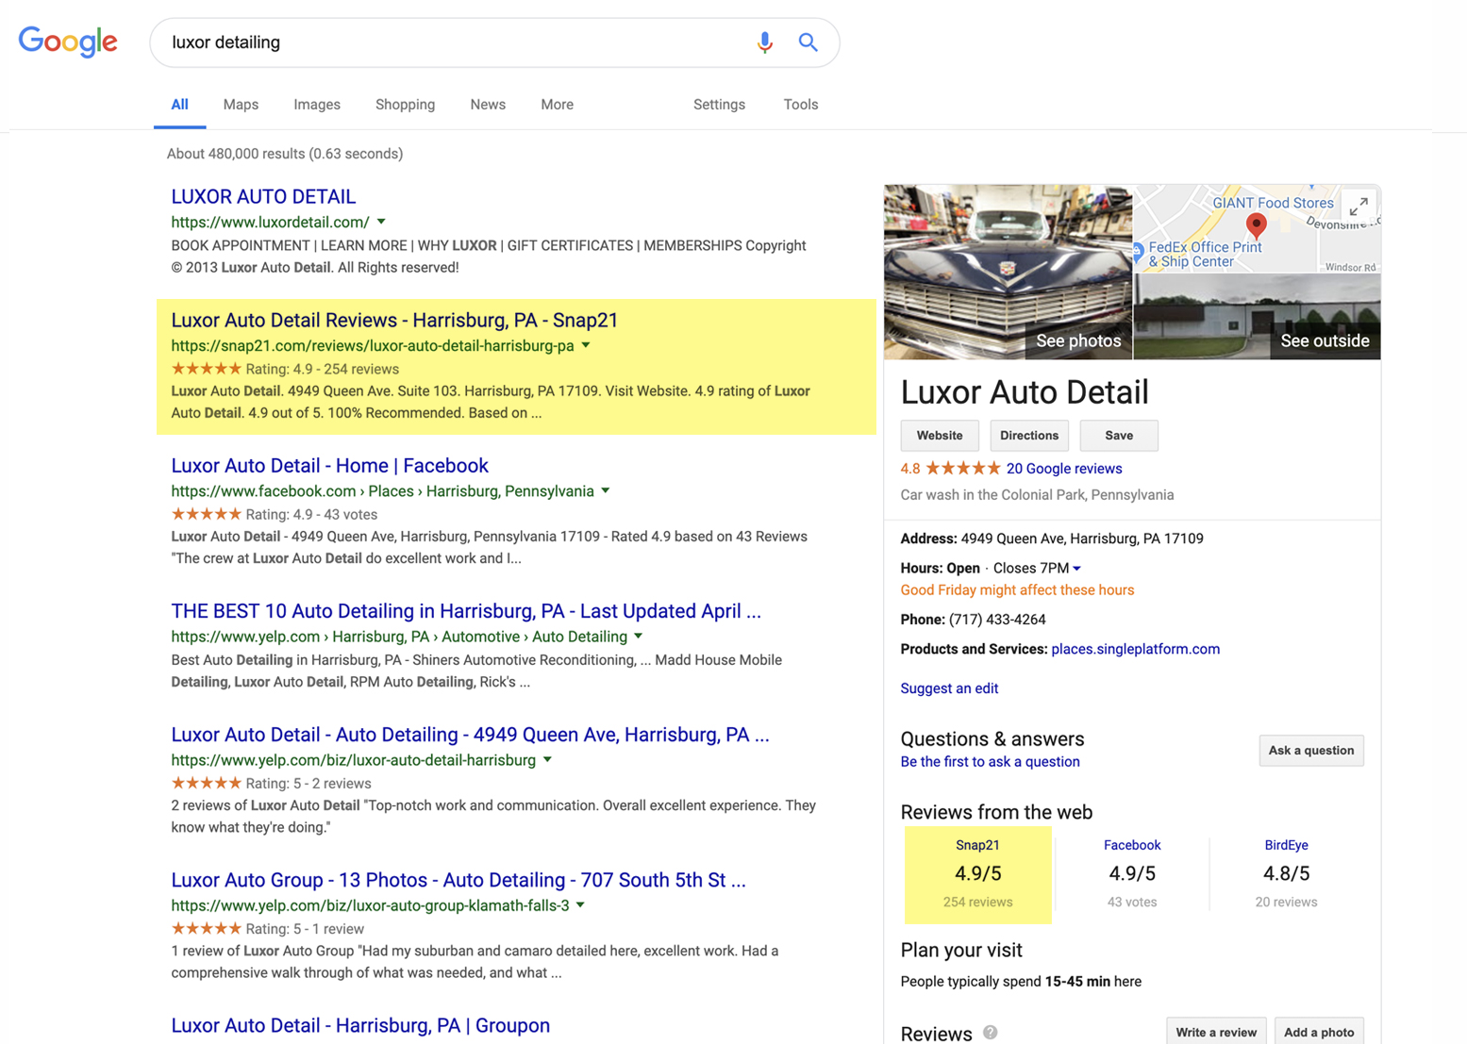Open dropdown arrow beside Yelp Auto Detailing URL

click(639, 636)
